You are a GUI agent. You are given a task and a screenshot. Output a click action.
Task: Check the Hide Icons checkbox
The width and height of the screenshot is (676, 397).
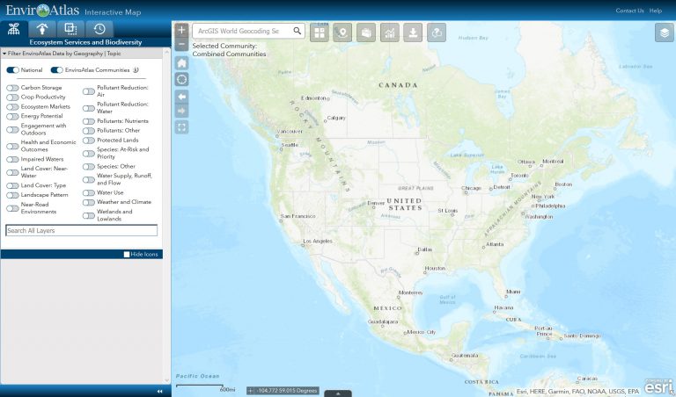[127, 254]
